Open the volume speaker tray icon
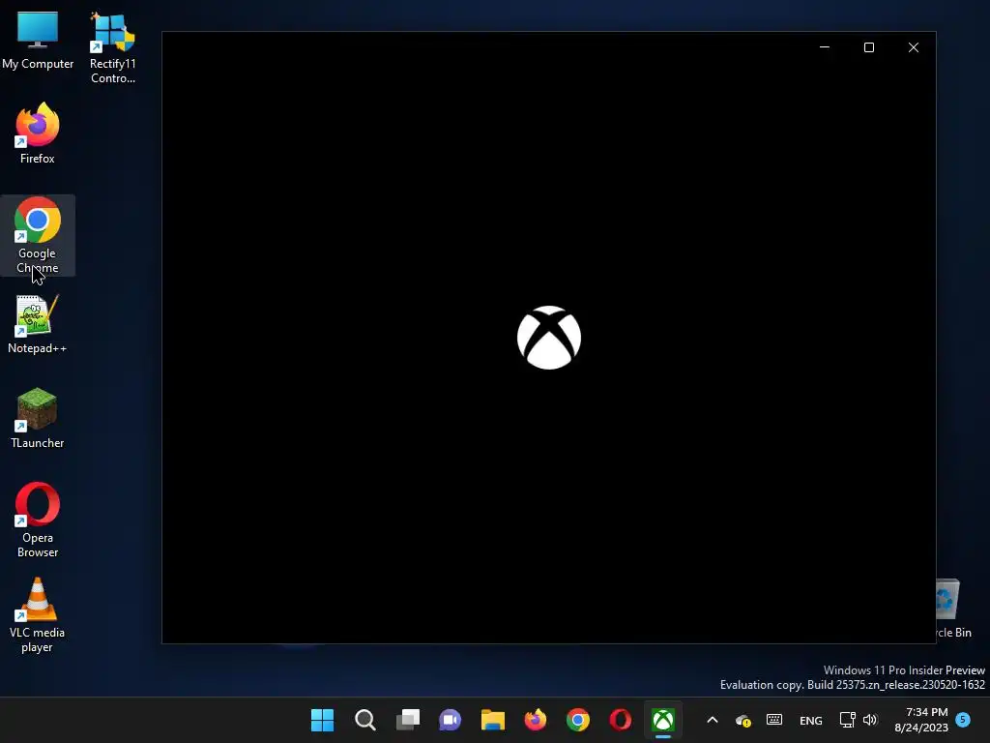 coord(870,720)
